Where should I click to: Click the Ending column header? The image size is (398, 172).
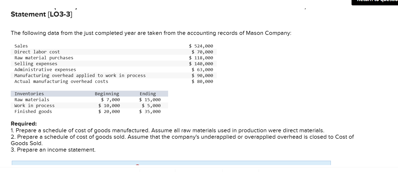pos(148,94)
